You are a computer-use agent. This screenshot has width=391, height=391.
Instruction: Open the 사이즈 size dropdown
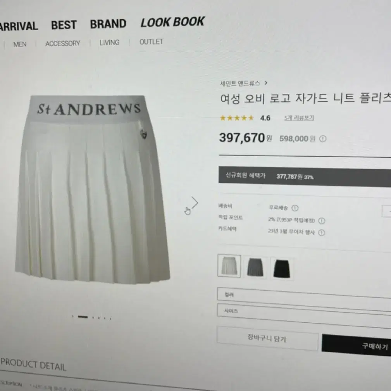[304, 314]
